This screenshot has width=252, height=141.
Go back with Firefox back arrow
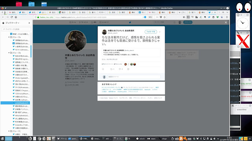tap(3, 17)
